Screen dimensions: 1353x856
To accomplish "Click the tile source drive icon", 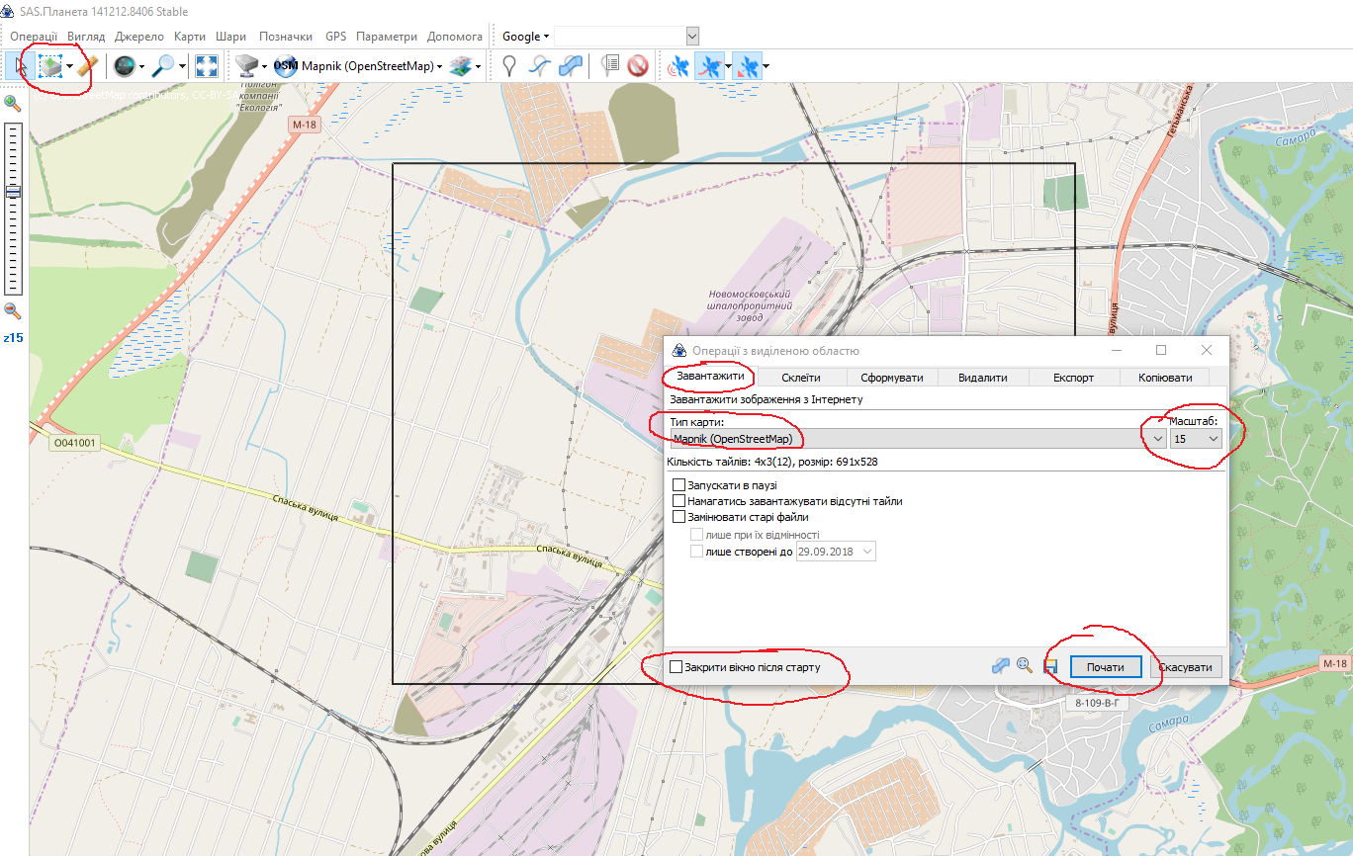I will 246,66.
